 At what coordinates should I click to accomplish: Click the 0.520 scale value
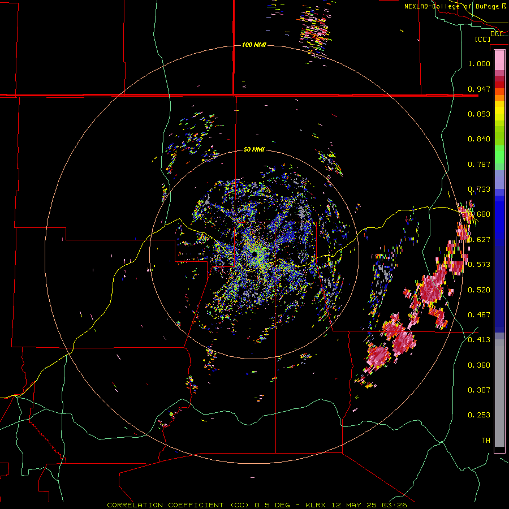pos(479,290)
